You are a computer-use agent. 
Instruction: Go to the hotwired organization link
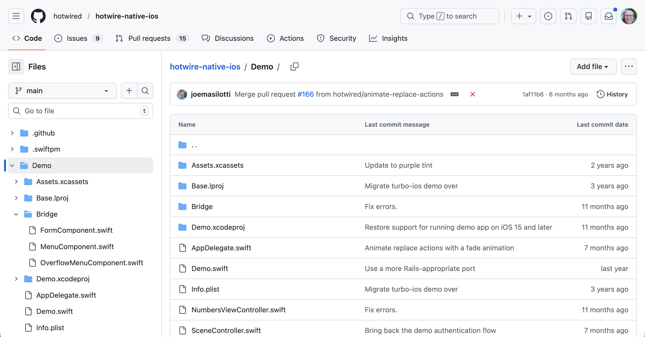68,16
